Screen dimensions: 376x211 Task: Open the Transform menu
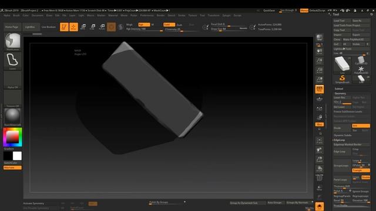tap(213, 15)
